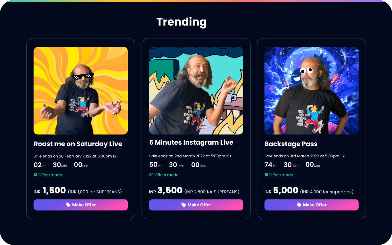Open the burning room cartoon thumbnail
The image size is (392, 245).
click(x=196, y=91)
